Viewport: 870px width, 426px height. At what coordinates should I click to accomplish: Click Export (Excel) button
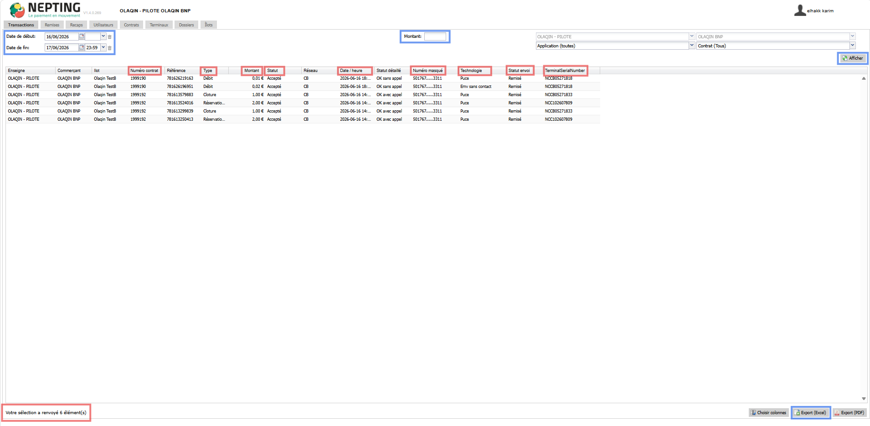(x=810, y=413)
